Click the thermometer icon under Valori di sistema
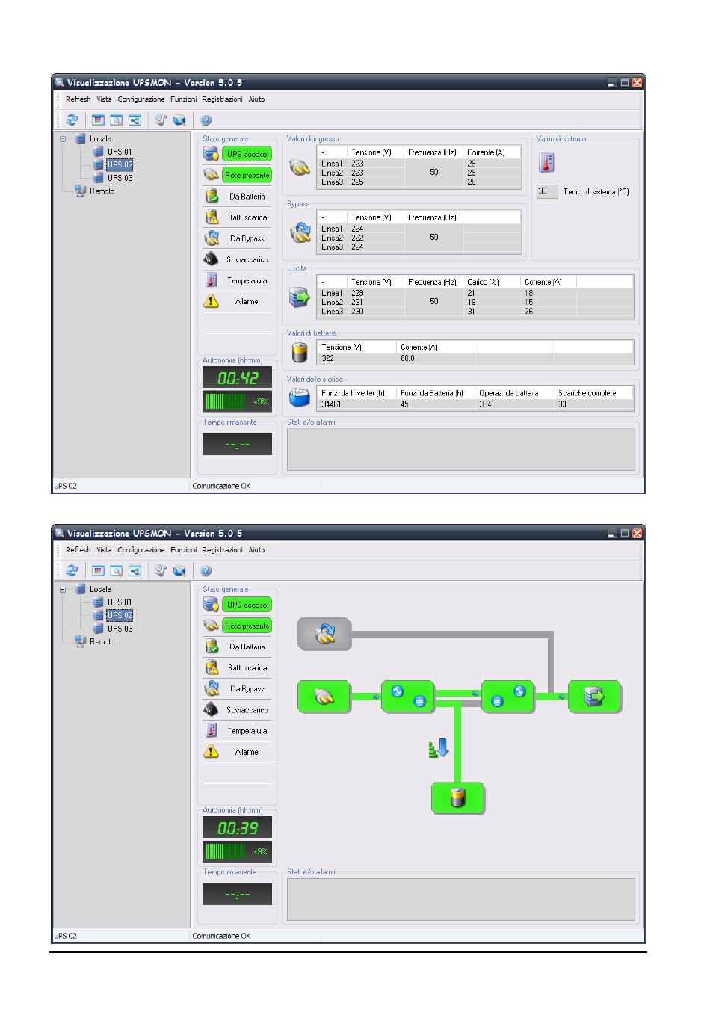 click(547, 162)
